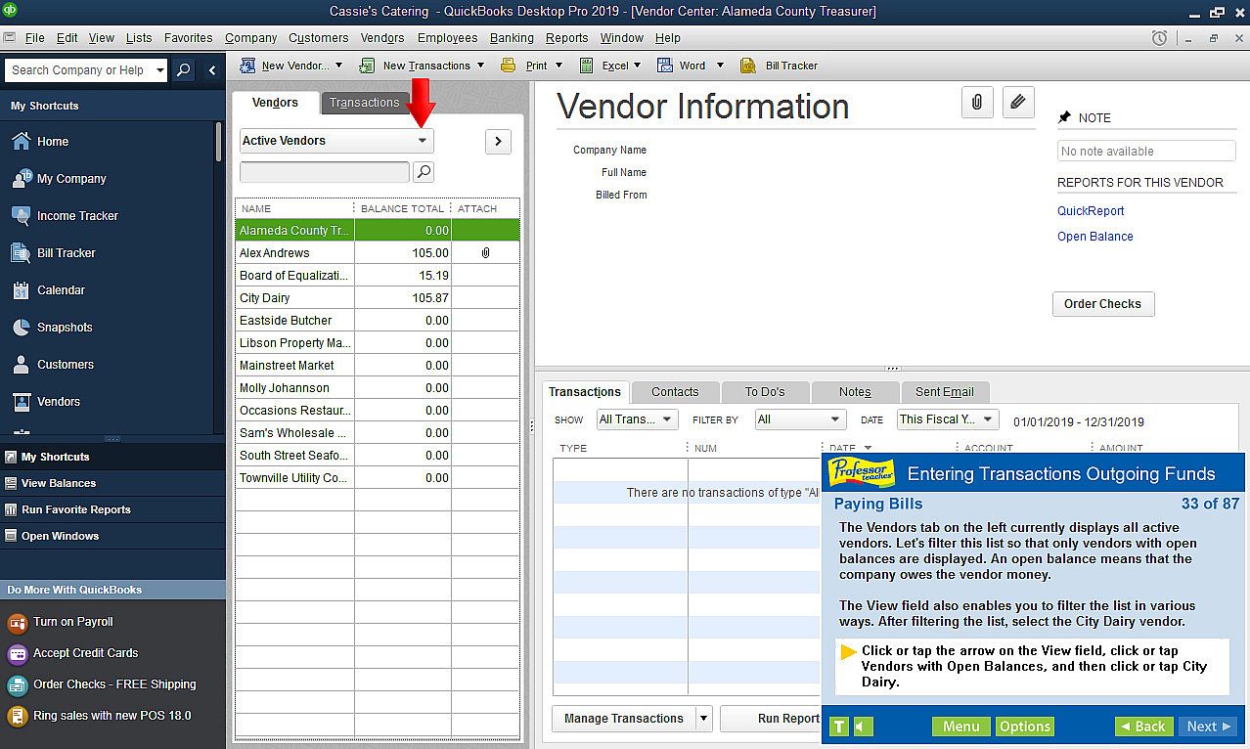Click the tutorial Options button
Screen dimensions: 1250x749
pyautogui.click(x=1025, y=727)
